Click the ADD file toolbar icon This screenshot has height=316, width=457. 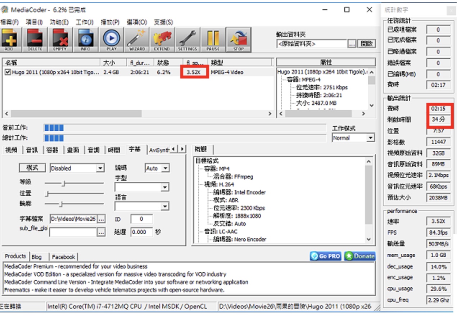(9, 40)
